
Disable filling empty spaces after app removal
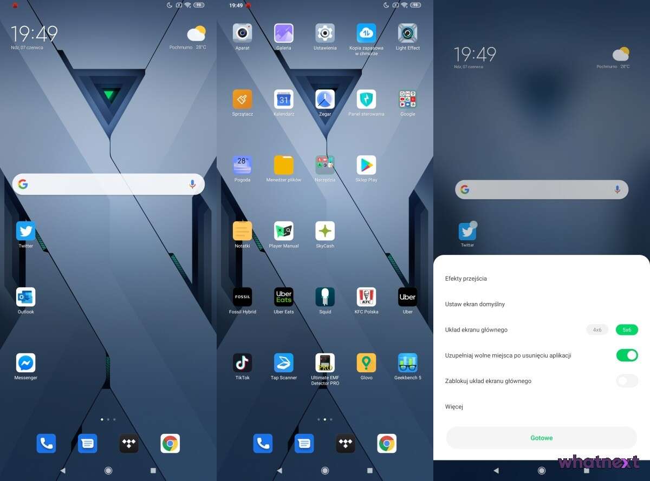[x=627, y=355]
